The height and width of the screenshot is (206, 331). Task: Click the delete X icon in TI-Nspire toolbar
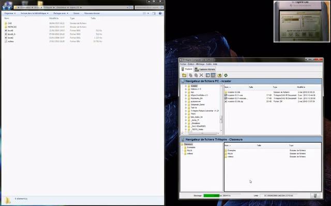[x=201, y=75]
